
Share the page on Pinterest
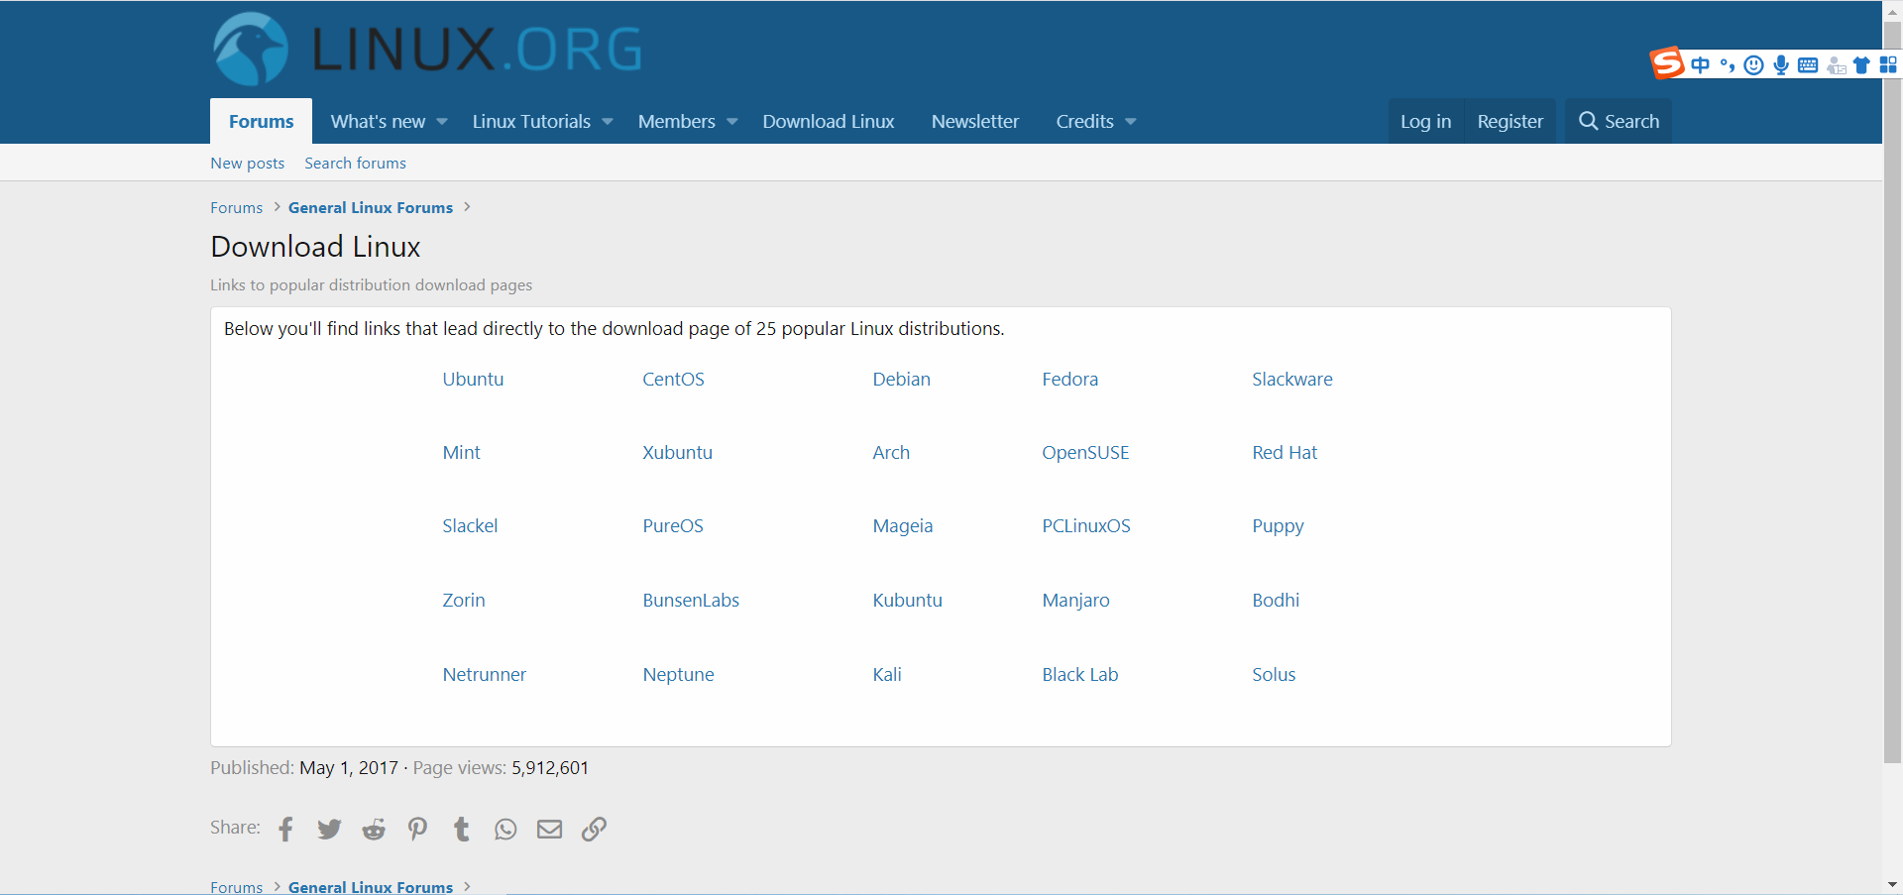tap(417, 829)
